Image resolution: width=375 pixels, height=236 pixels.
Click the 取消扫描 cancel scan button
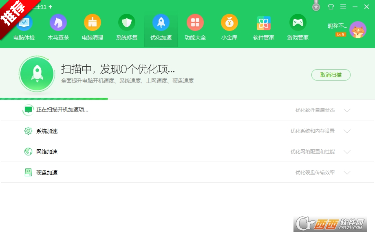click(x=331, y=75)
